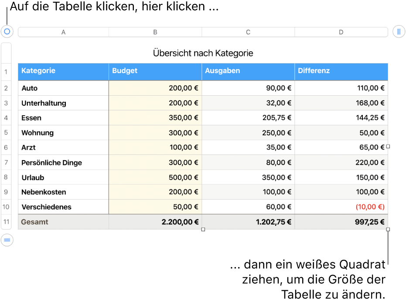The image size is (406, 302).
Task: Click the Ausgaben header cell
Action: coord(248,72)
